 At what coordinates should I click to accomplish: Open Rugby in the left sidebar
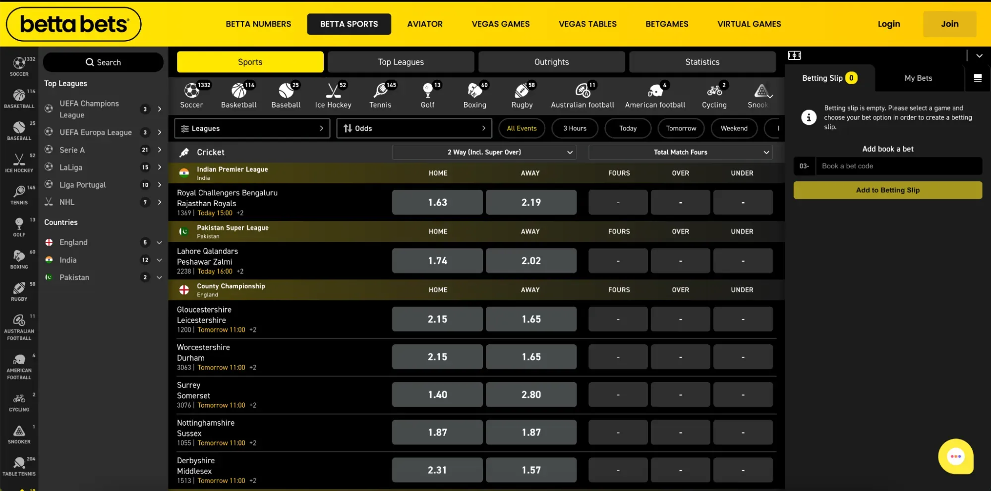pyautogui.click(x=19, y=292)
